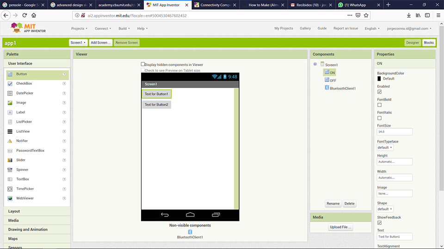Select Text for Button2 in viewer

coord(157,105)
